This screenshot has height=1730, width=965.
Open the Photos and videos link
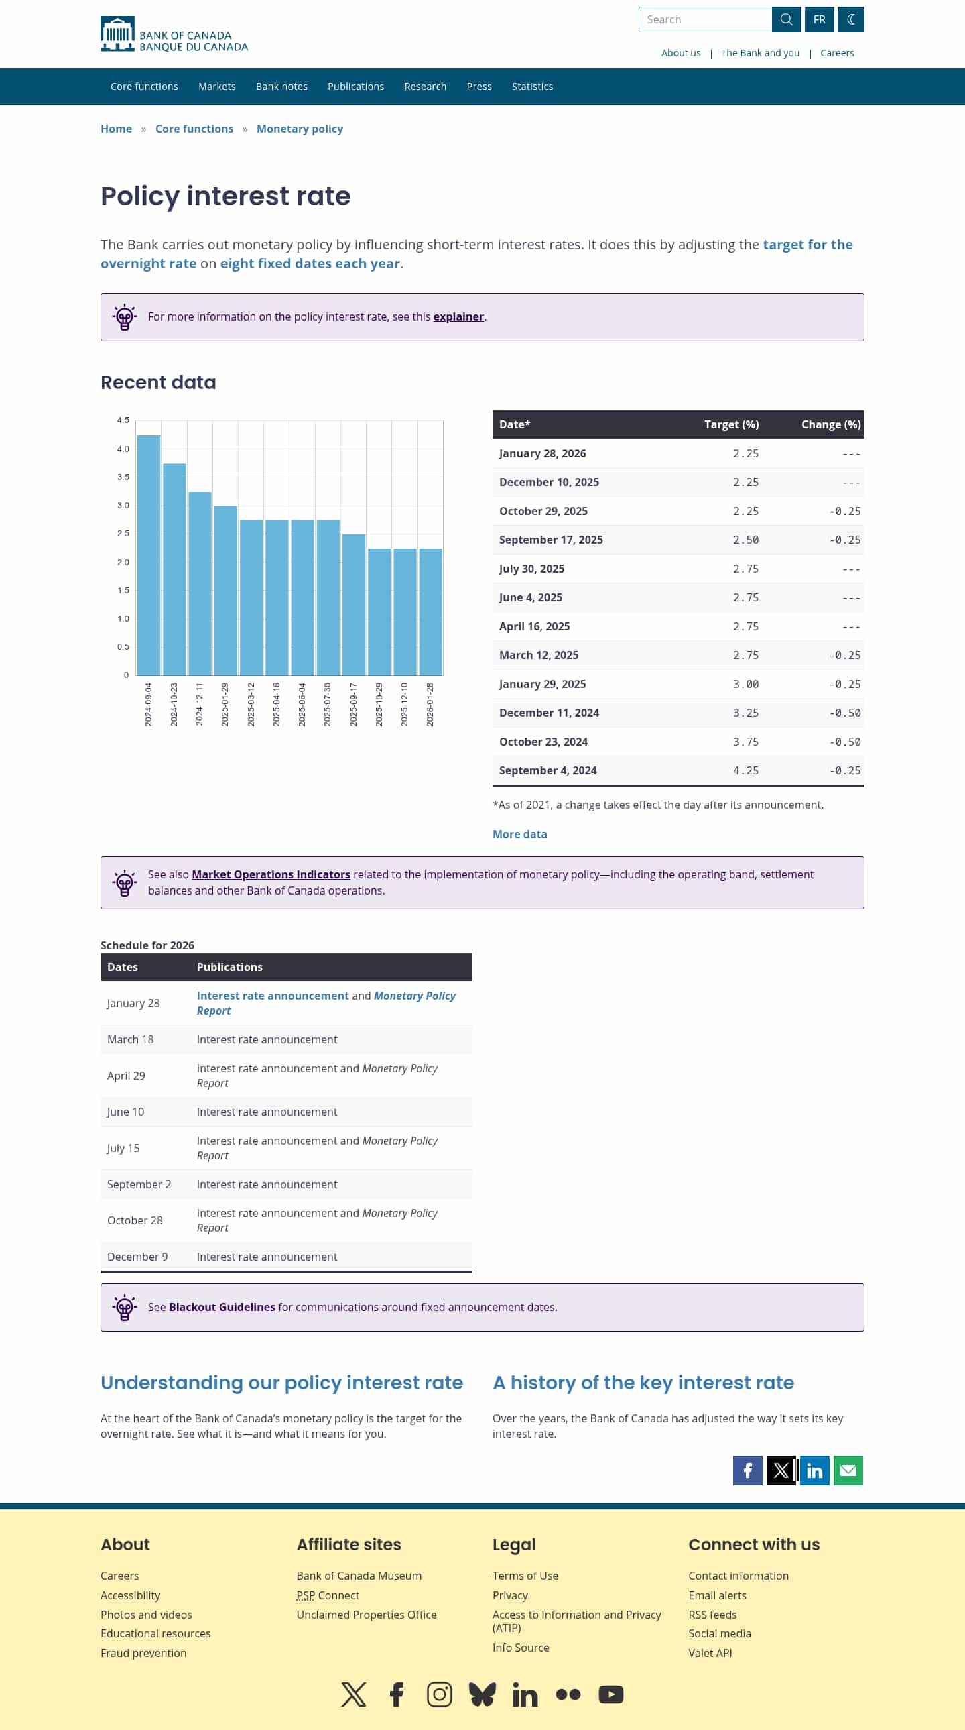click(146, 1615)
